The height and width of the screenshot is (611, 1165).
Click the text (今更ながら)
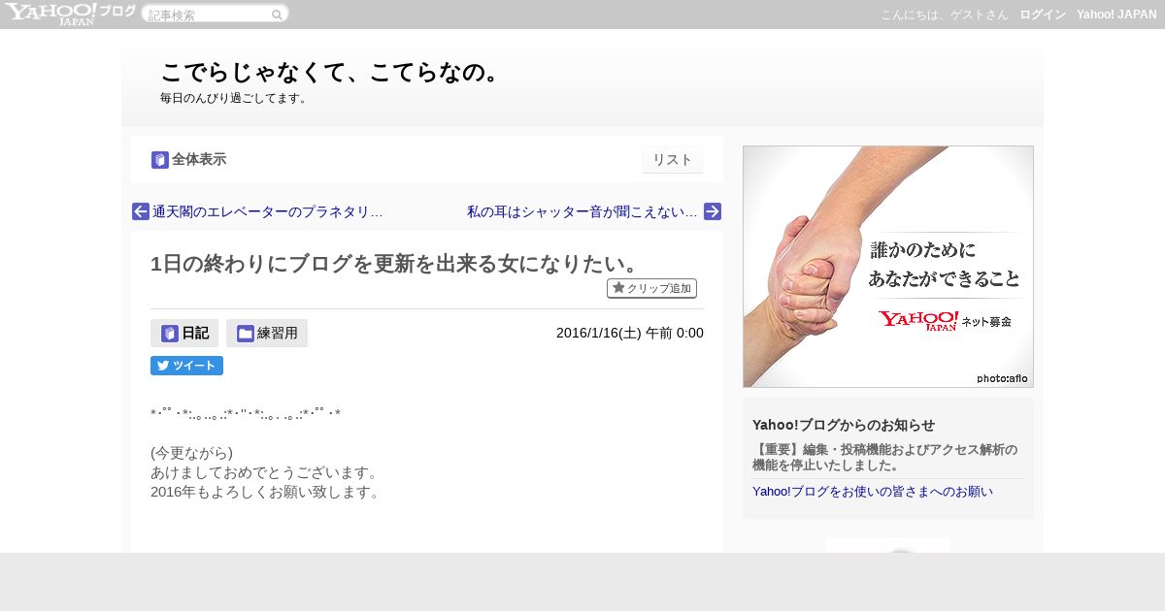click(191, 453)
